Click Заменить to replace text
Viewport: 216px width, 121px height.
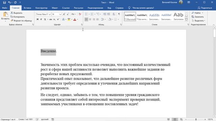(x=197, y=17)
